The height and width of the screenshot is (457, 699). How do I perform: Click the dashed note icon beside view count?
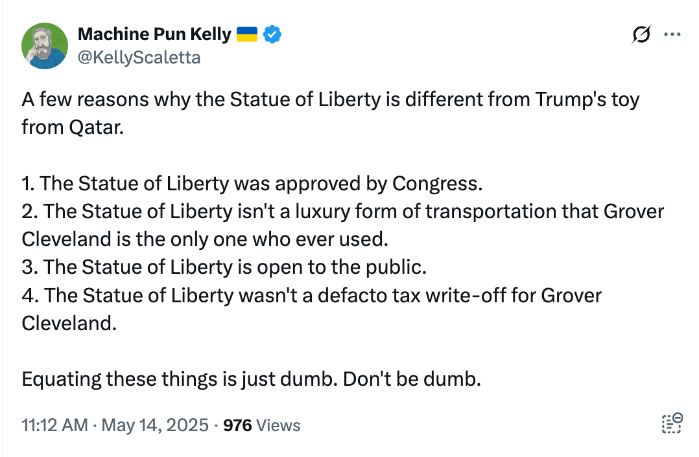[672, 423]
